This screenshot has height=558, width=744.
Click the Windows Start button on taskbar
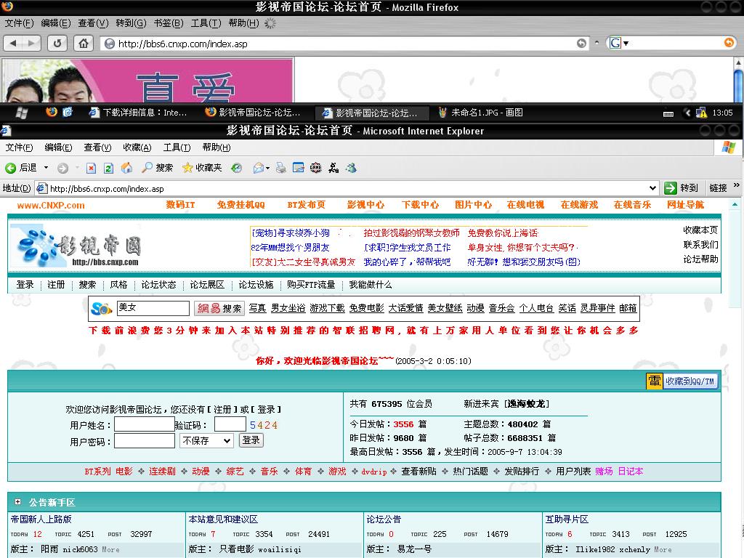(22, 113)
